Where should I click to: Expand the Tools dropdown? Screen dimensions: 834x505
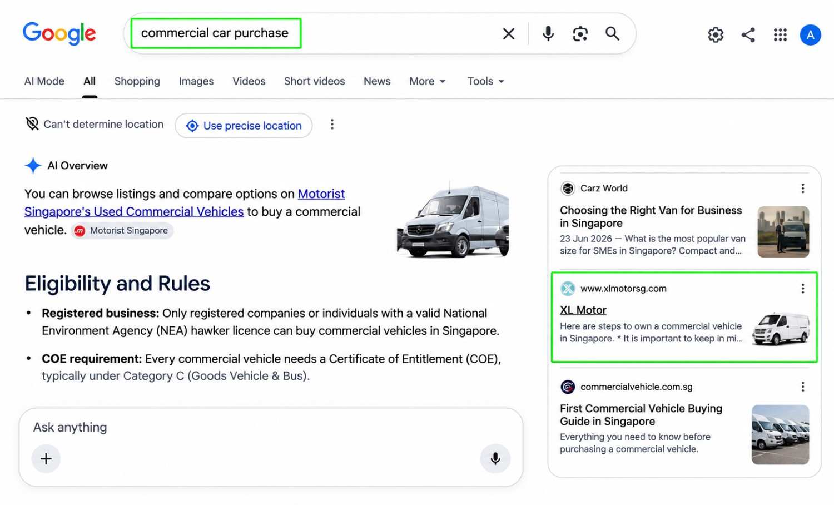pyautogui.click(x=486, y=81)
